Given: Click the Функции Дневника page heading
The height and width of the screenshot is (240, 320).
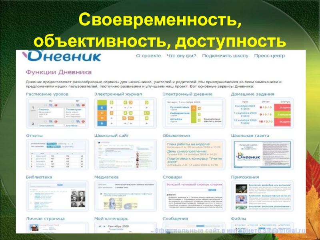Looking at the screenshot, I should [59, 72].
